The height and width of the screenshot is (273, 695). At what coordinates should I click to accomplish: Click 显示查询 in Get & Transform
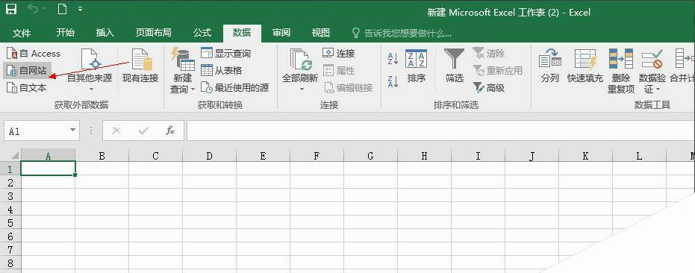coord(225,54)
